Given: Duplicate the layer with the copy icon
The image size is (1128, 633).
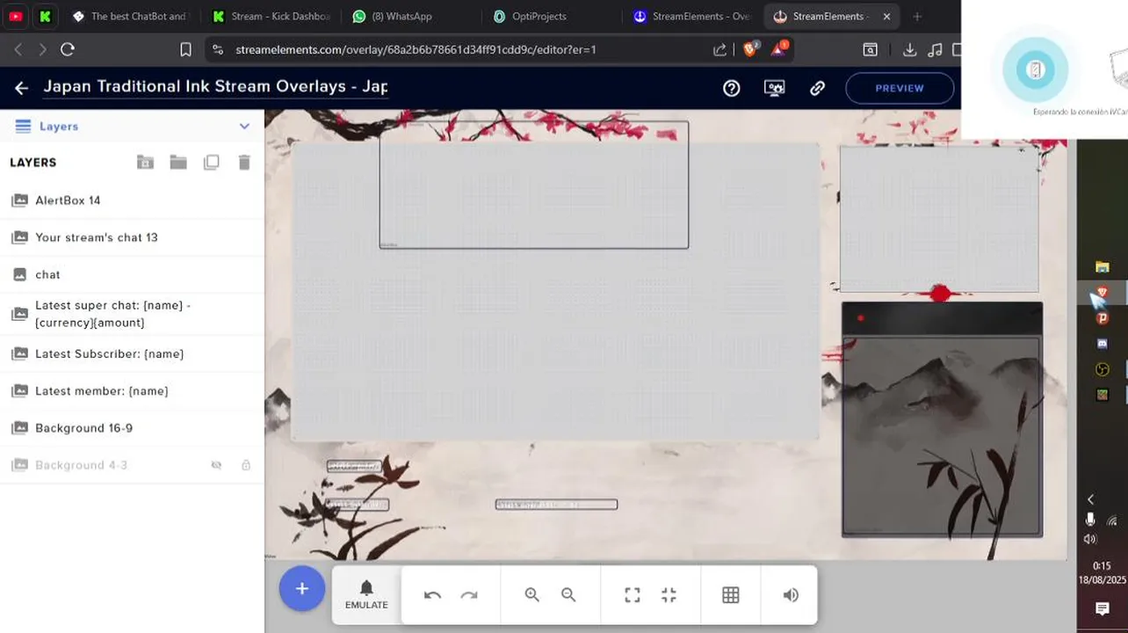Looking at the screenshot, I should [x=212, y=163].
